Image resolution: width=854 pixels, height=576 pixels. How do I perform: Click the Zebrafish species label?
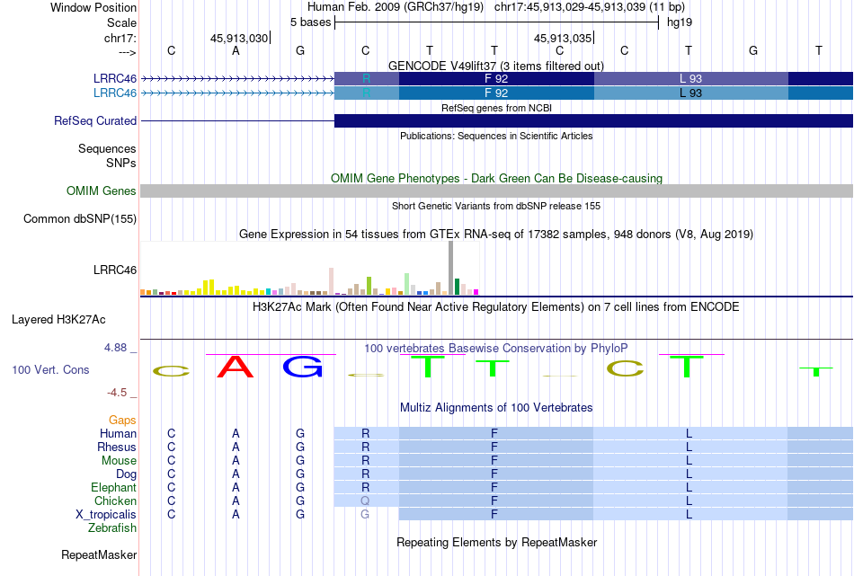point(112,528)
